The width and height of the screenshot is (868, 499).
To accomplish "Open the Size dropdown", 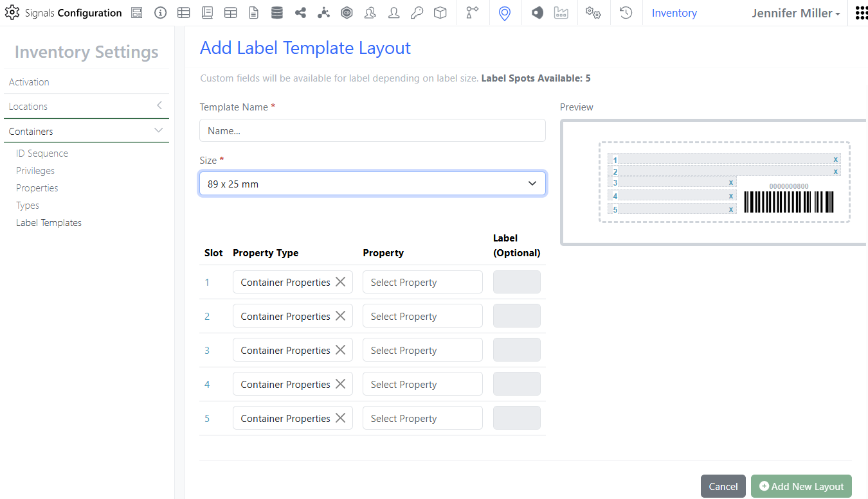I will point(372,184).
